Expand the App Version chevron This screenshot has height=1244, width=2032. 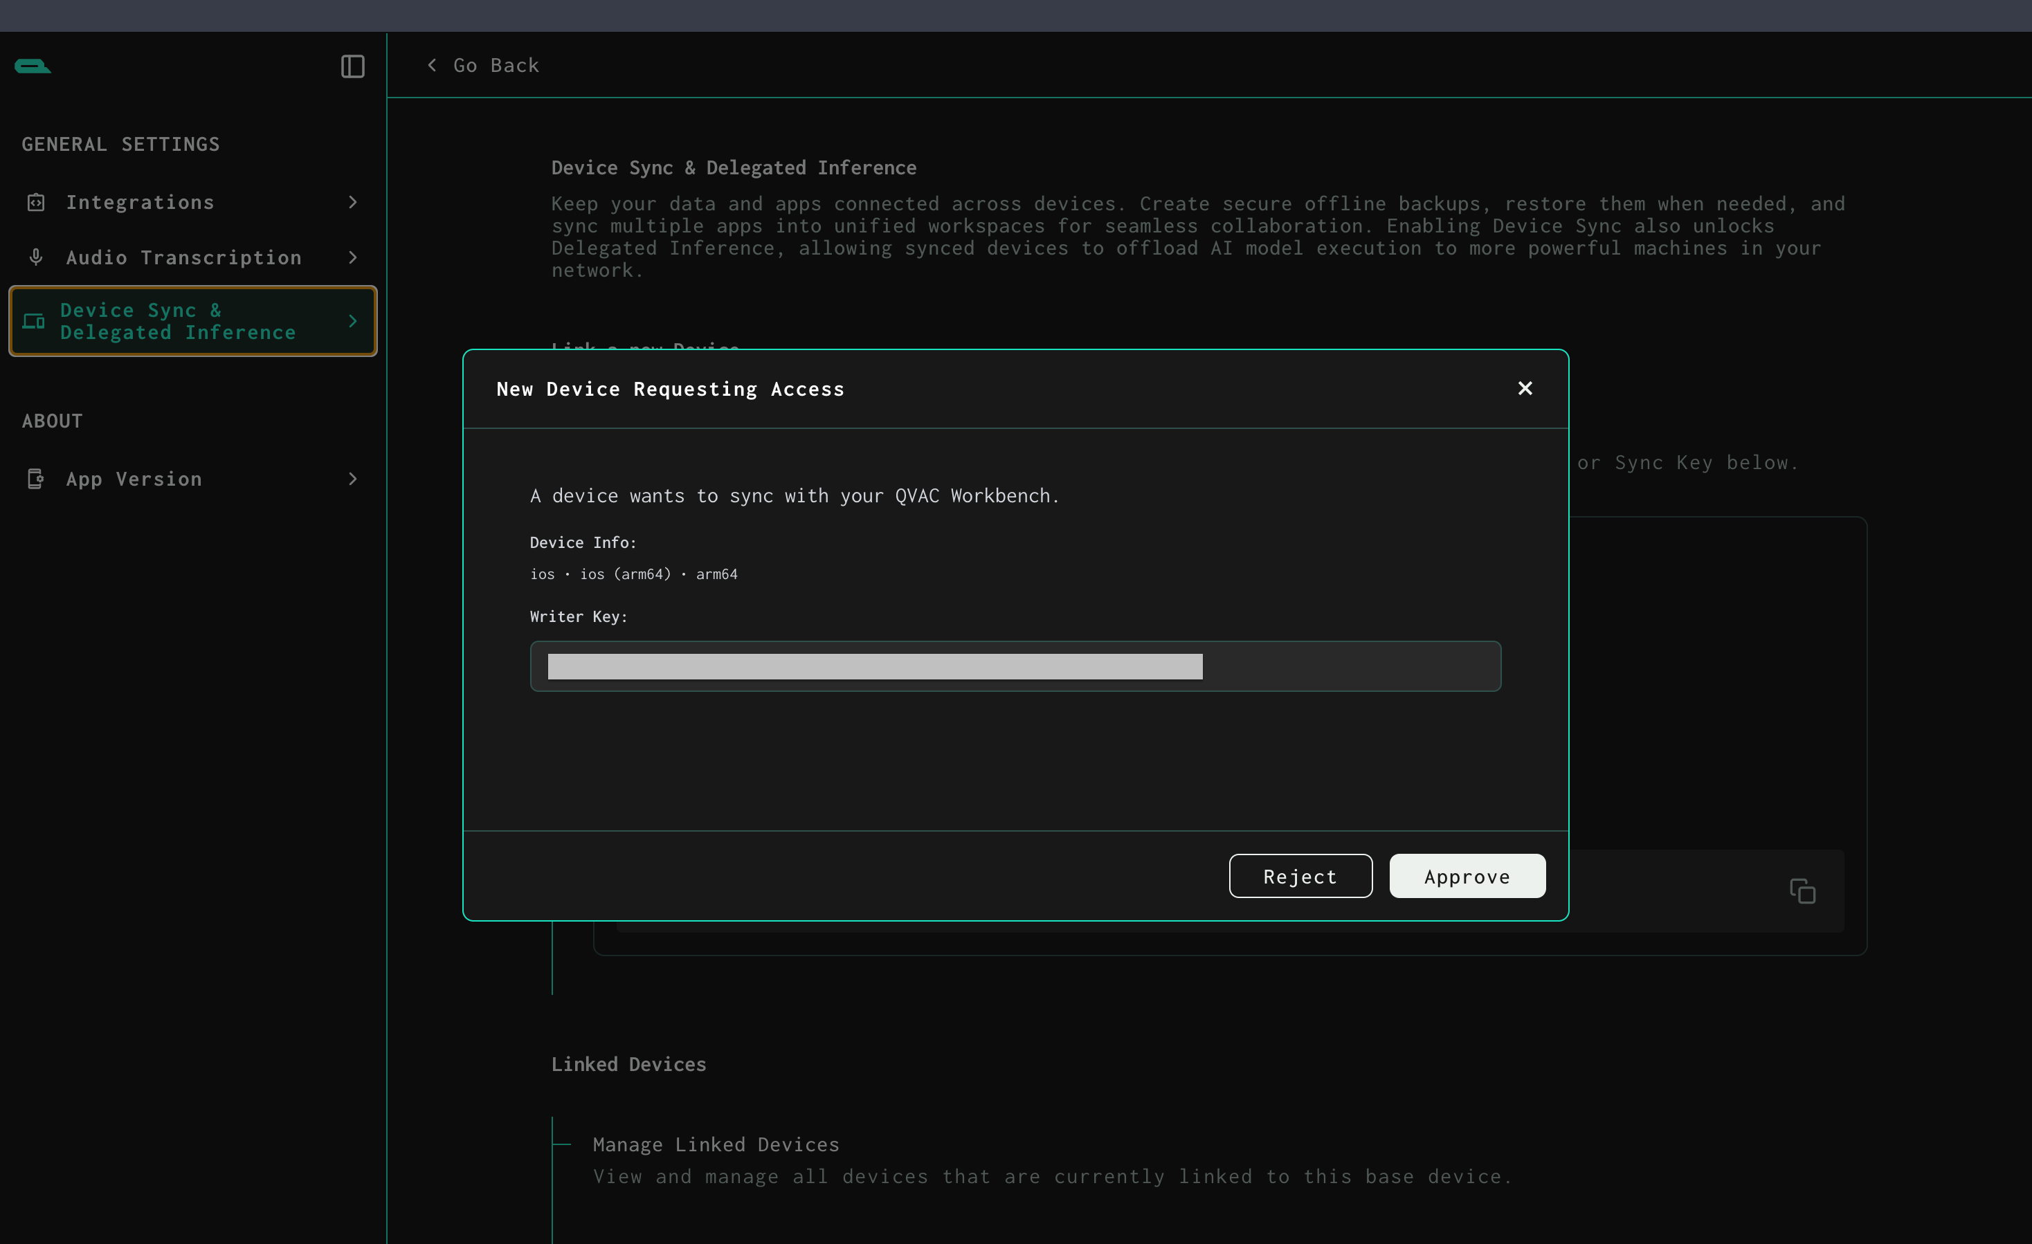click(353, 479)
